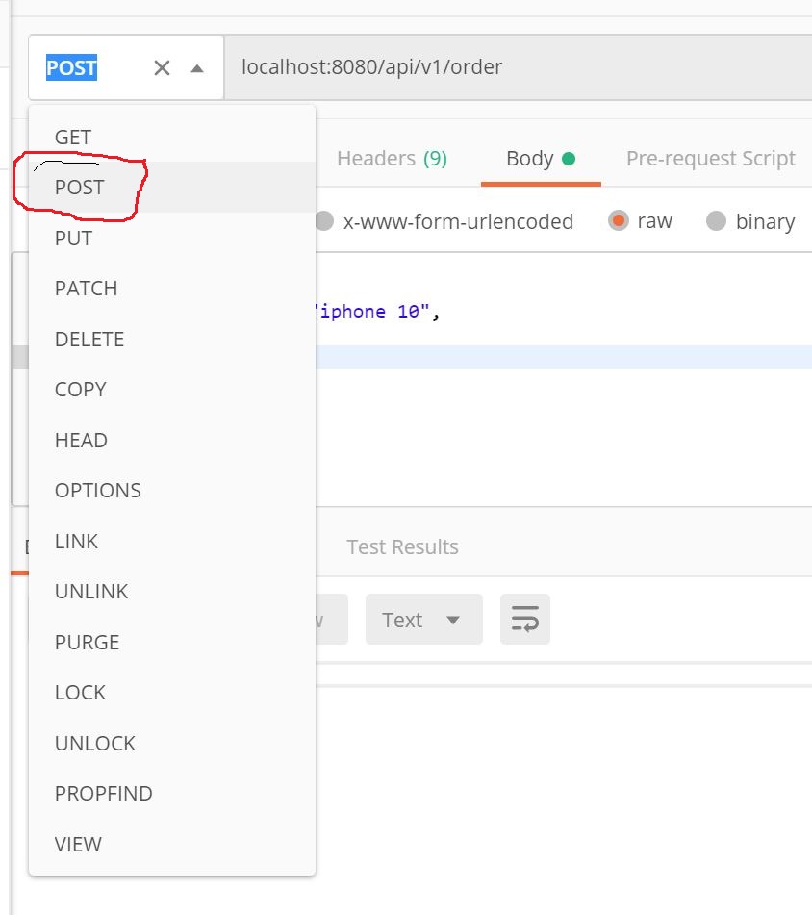Select x-www-form-urlencoded body format
Screen dimensions: 812x915
coord(324,220)
